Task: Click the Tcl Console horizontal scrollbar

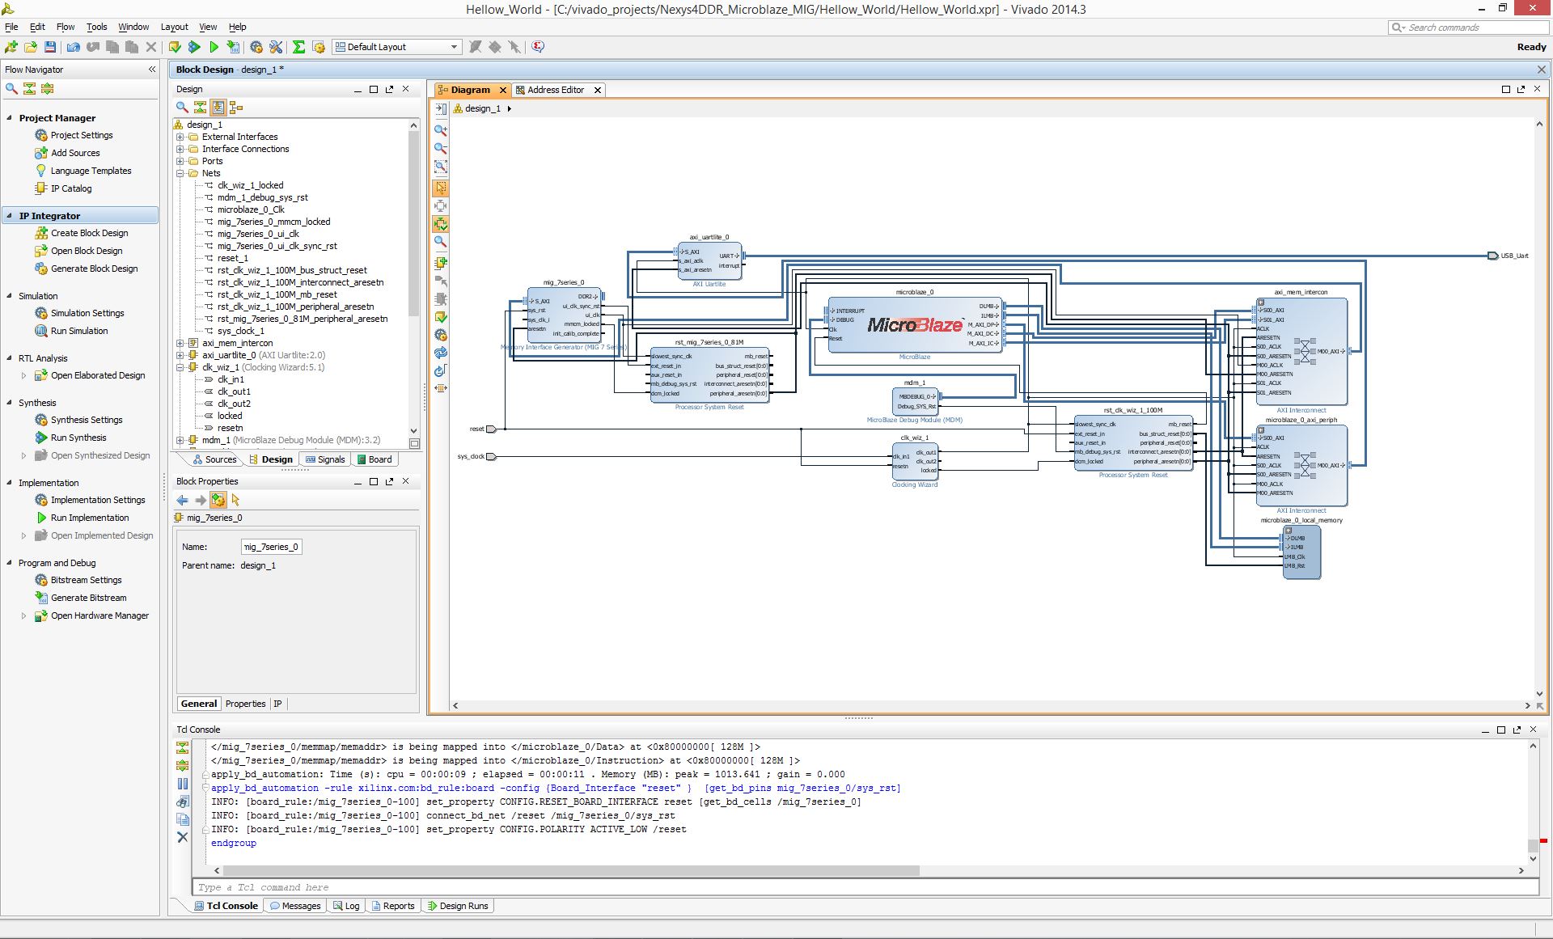Action: (x=566, y=870)
